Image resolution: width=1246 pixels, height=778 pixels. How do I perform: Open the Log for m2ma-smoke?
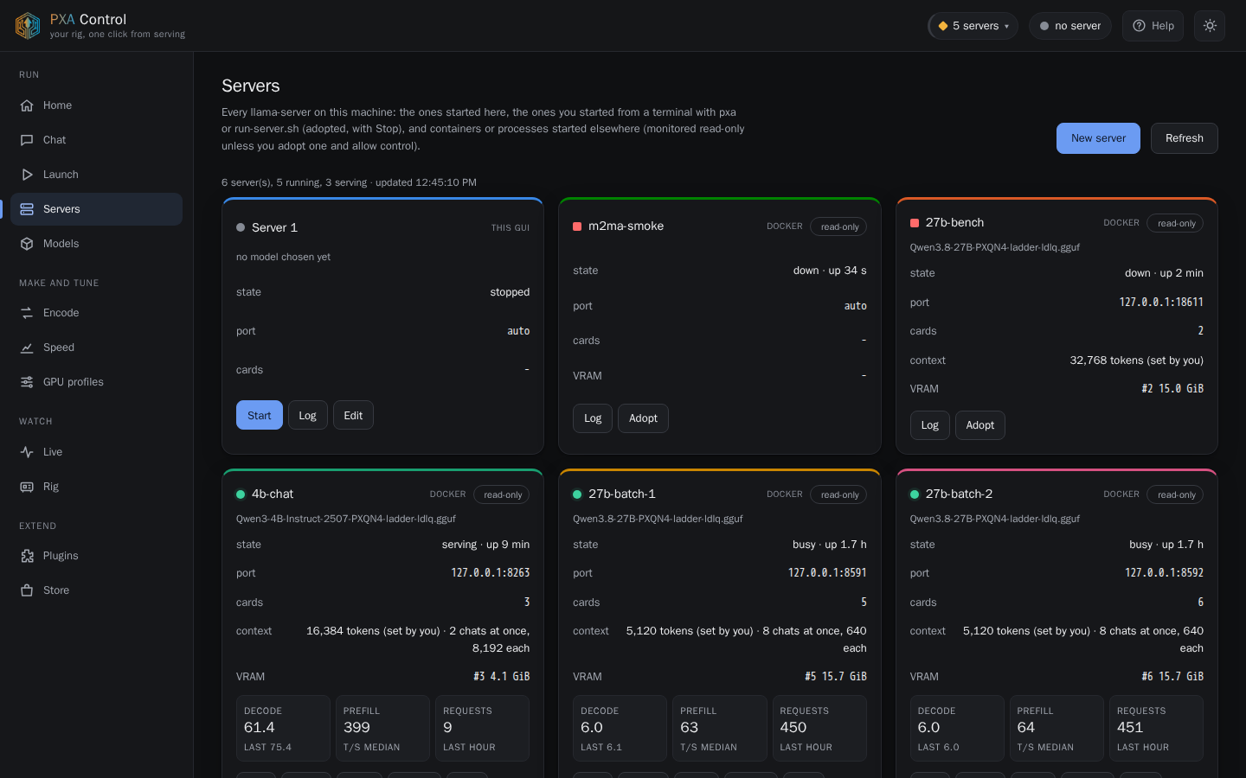[x=593, y=418]
